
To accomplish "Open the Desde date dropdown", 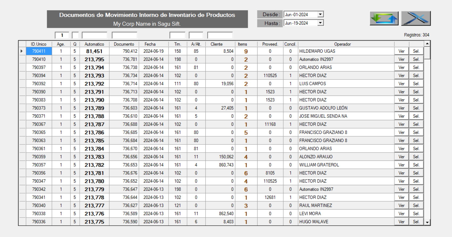I will pos(320,14).
